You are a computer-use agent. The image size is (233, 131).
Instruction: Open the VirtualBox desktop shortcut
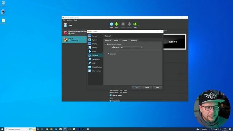pyautogui.click(x=3, y=12)
